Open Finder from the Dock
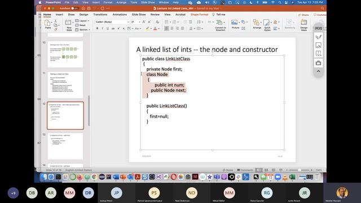The width and height of the screenshot is (361, 203). click(44, 176)
